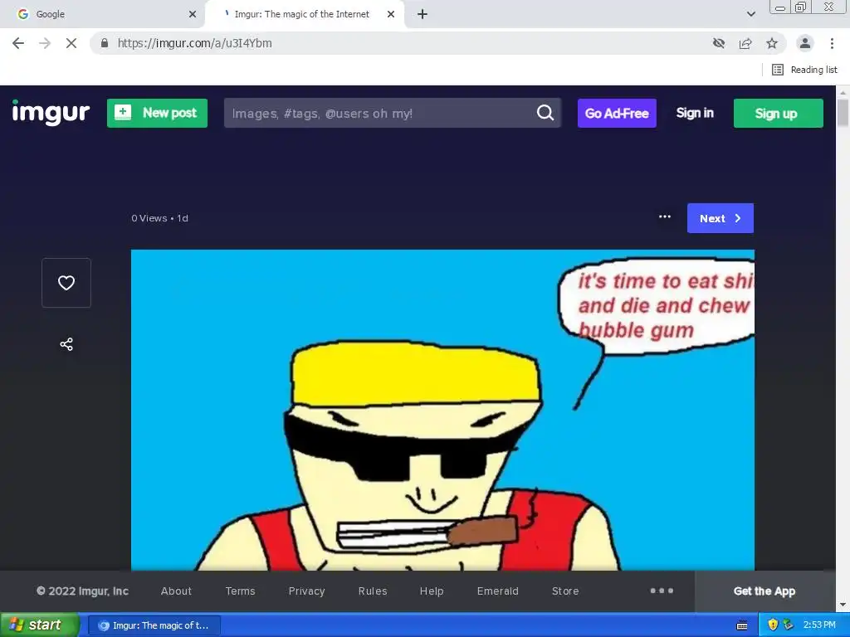This screenshot has width=850, height=637.
Task: Click Get the App
Action: [765, 591]
